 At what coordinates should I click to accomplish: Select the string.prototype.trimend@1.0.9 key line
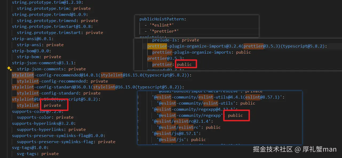50,15
